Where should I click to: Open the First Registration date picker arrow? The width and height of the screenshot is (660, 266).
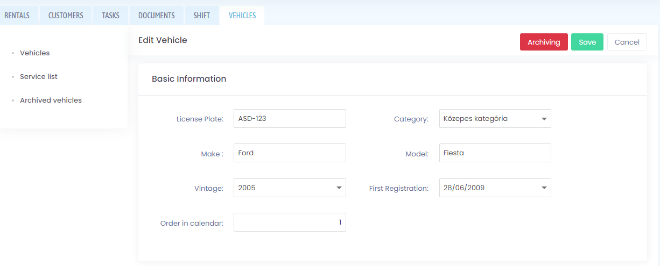[544, 188]
